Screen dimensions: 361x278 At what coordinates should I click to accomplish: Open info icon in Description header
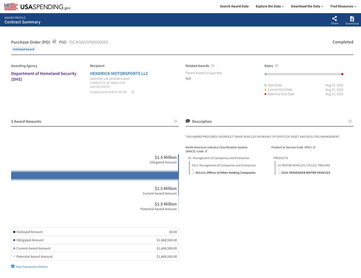click(x=350, y=121)
